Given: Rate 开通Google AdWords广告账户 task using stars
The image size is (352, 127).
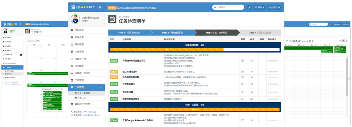Looking at the screenshot, I should point(273,120).
